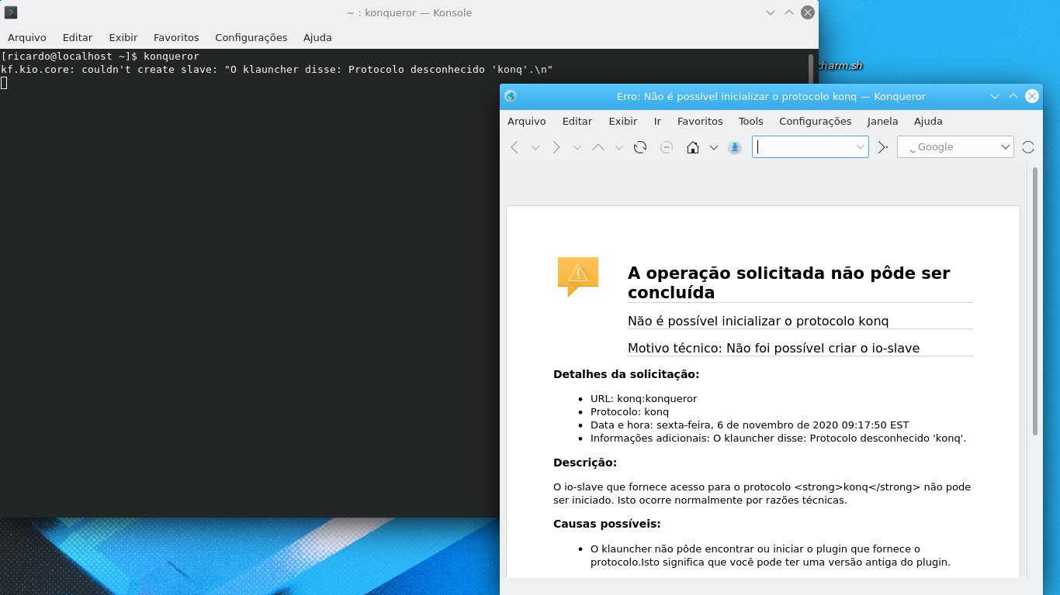This screenshot has height=595, width=1060.
Task: Expand the Home button dropdown arrow
Action: [714, 147]
